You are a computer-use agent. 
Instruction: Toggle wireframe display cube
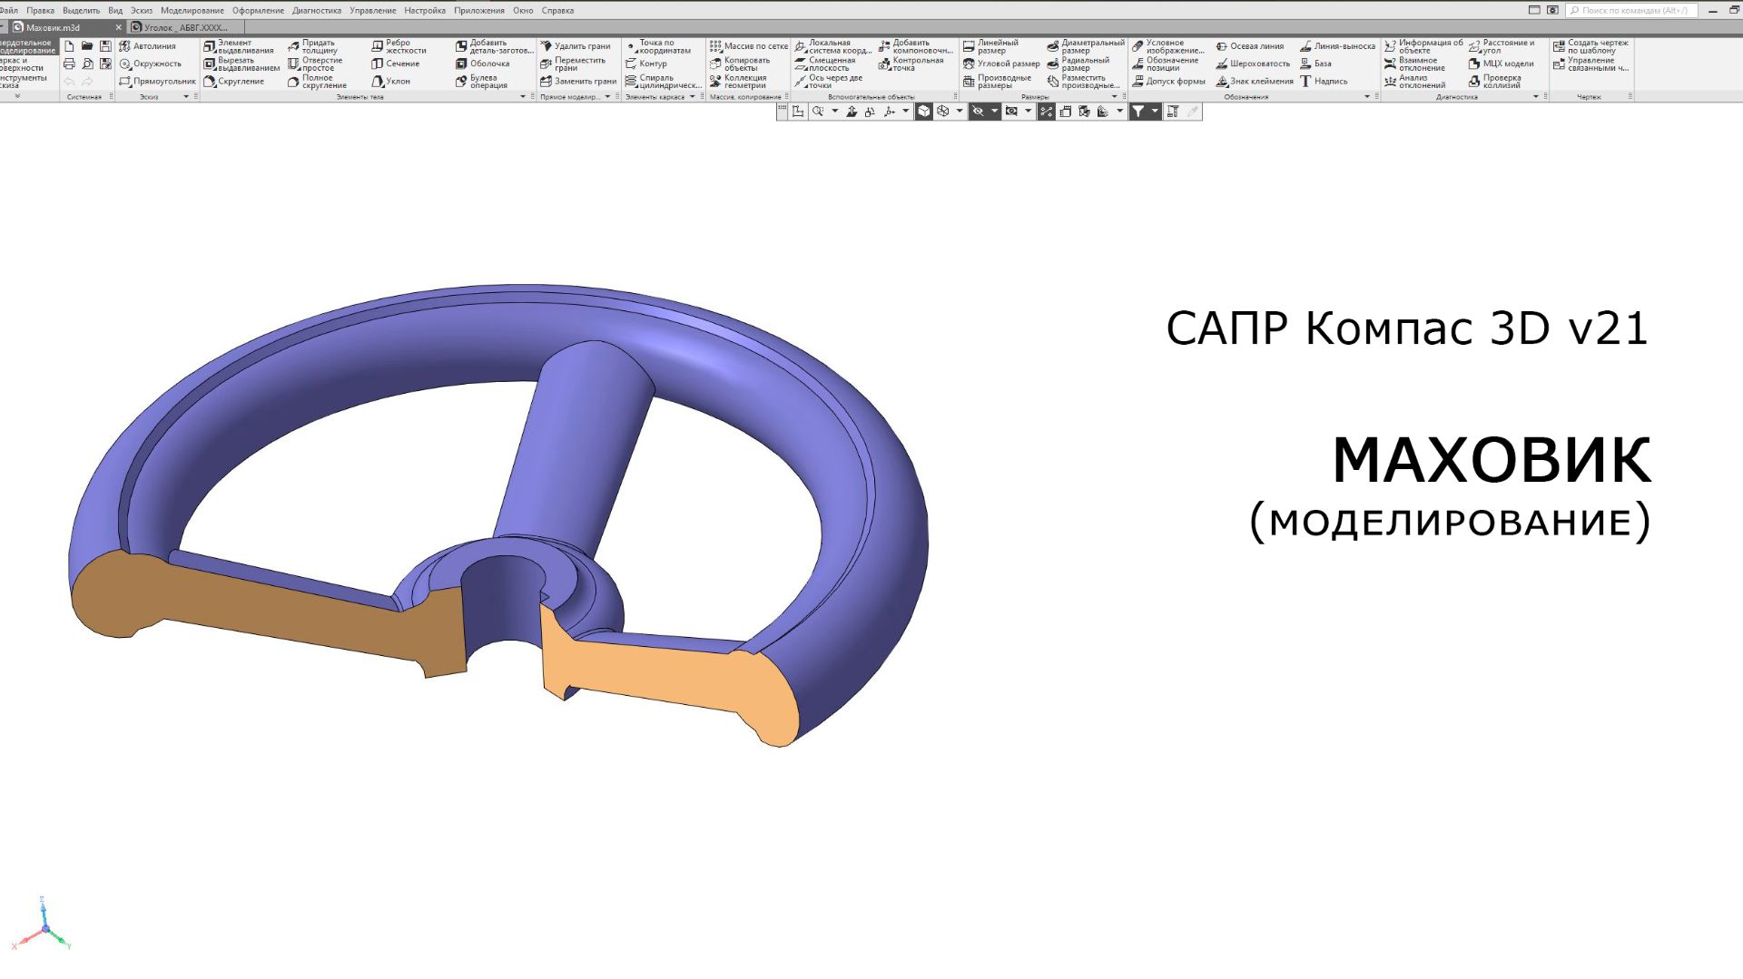pyautogui.click(x=943, y=112)
